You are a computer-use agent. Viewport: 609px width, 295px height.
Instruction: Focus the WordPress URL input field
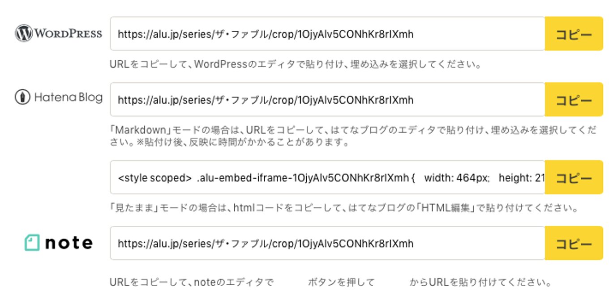(327, 34)
